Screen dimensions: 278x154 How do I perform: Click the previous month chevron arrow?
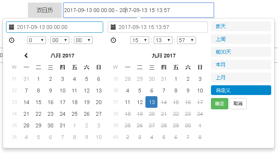click(x=26, y=56)
